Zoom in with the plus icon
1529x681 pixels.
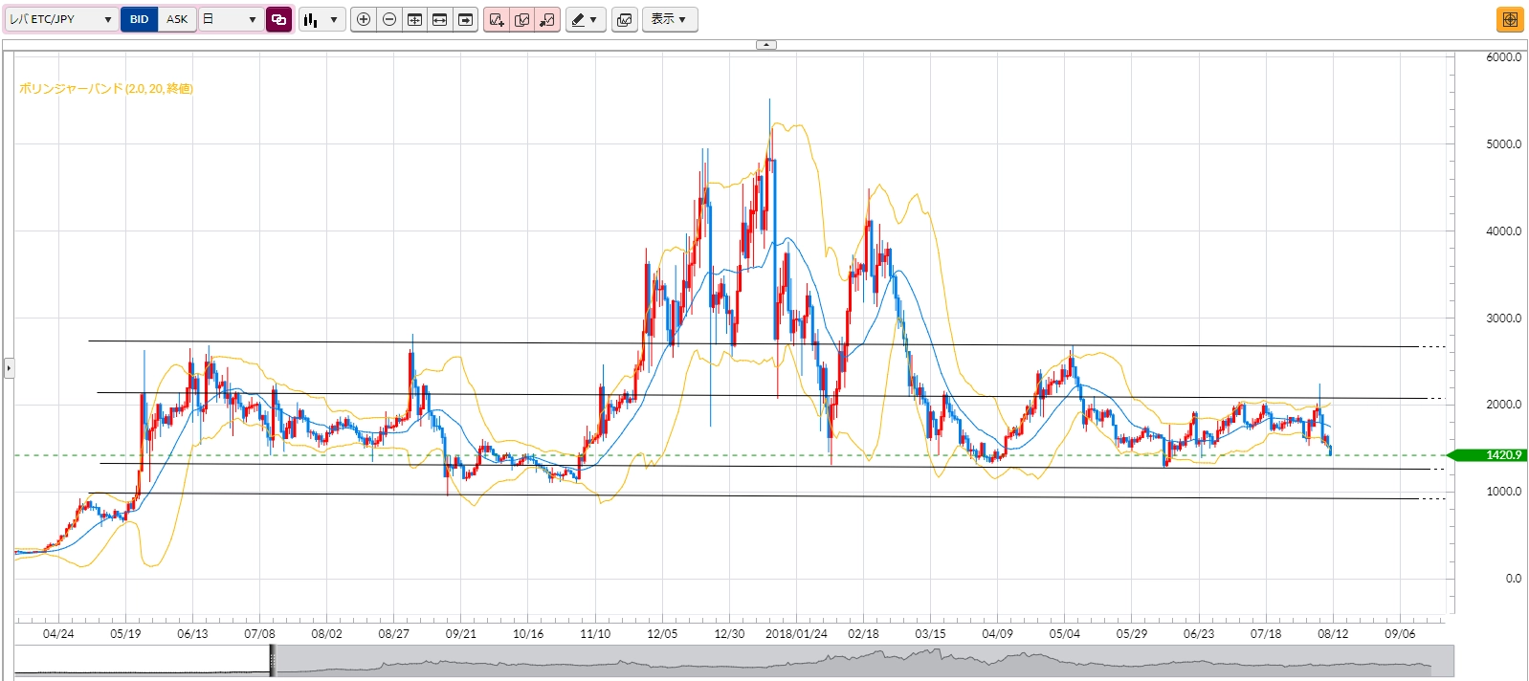pos(364,19)
